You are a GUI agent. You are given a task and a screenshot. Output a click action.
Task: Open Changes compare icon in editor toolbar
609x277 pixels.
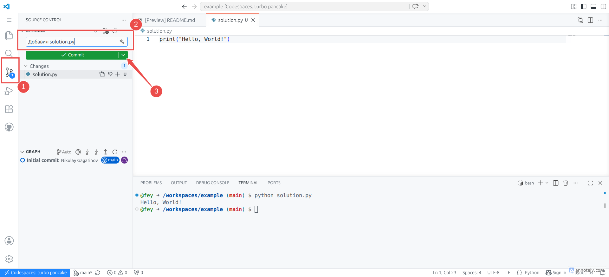(580, 20)
